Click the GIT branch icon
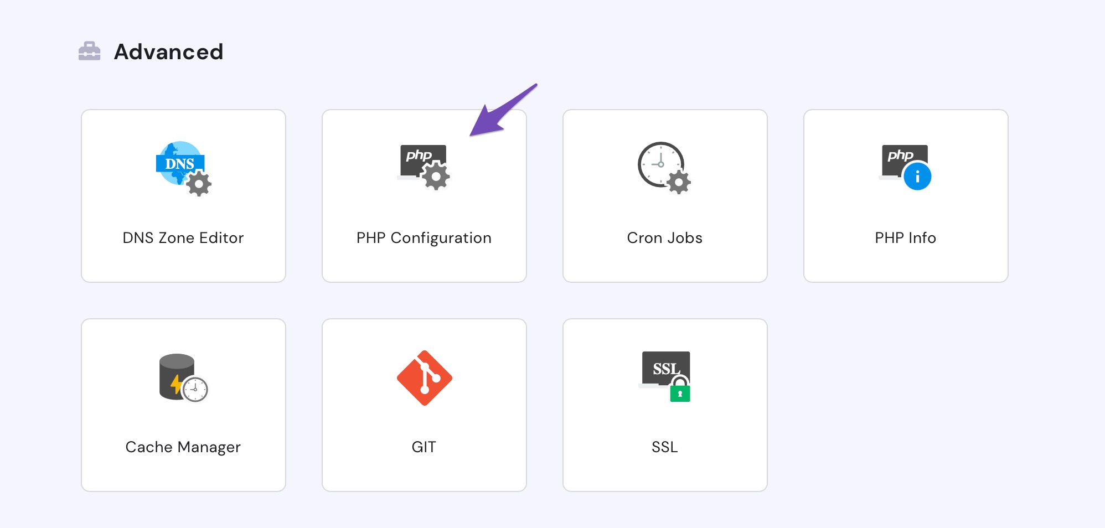Viewport: 1105px width, 528px height. (424, 377)
